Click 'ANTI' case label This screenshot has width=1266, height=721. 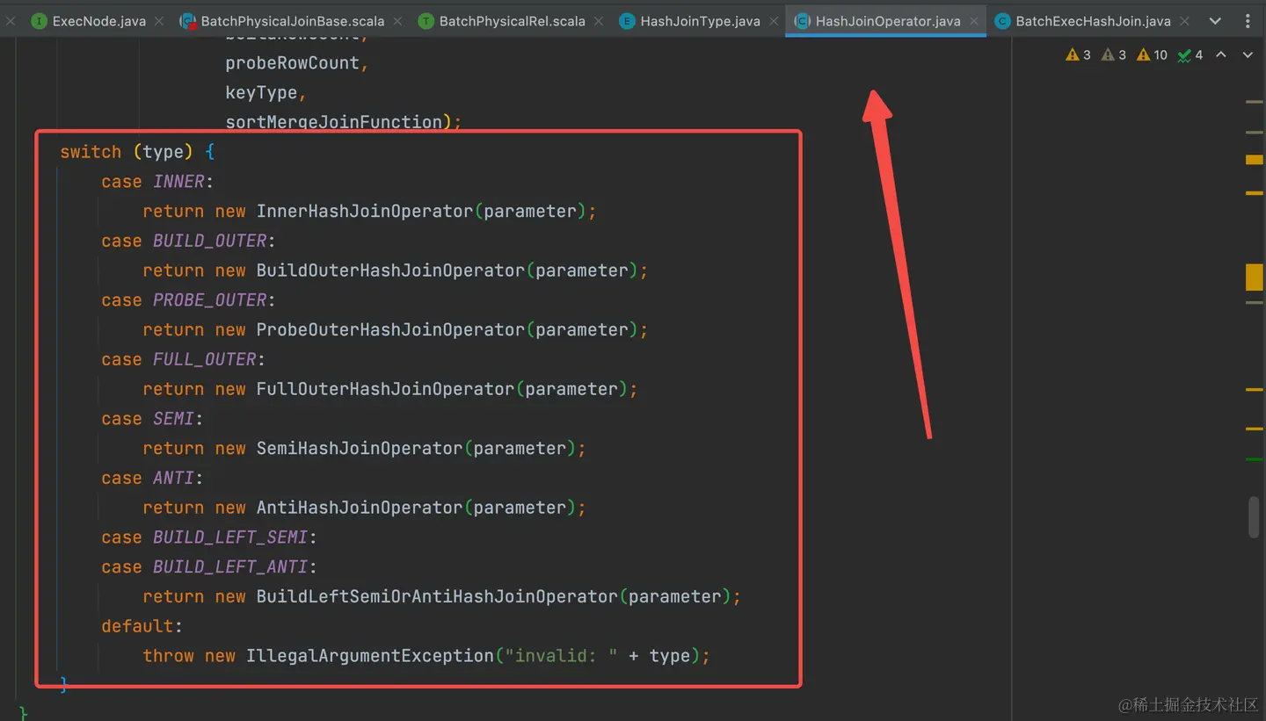coord(174,479)
